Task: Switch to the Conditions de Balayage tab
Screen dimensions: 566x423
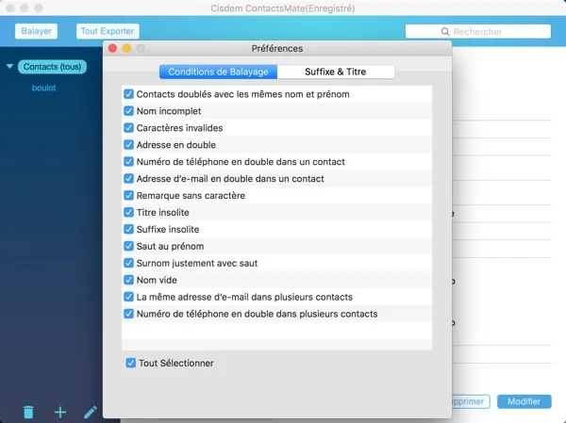Action: point(219,72)
